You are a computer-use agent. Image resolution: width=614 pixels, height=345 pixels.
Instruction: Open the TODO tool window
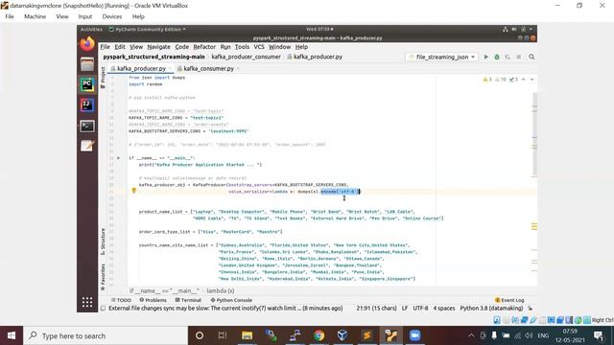click(121, 300)
